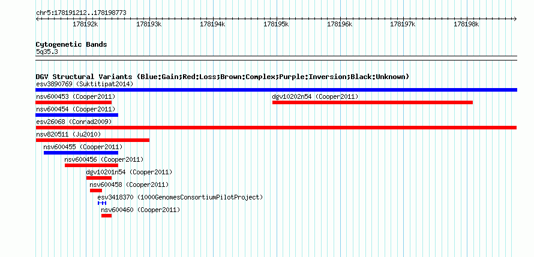The image size is (534, 257).
Task: Open the dgv10202n54 (Cooper2011) label
Action: [x=315, y=96]
